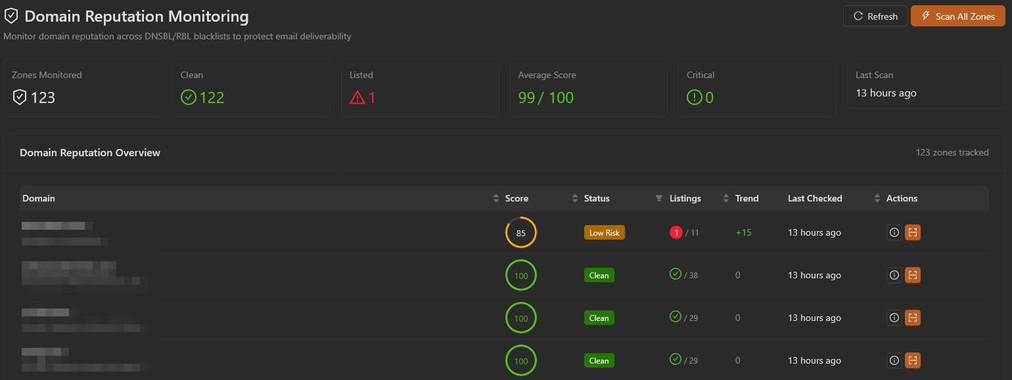Click the red 1 listings badge

tap(676, 232)
